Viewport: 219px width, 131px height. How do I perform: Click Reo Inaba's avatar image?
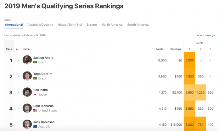click(x=27, y=92)
